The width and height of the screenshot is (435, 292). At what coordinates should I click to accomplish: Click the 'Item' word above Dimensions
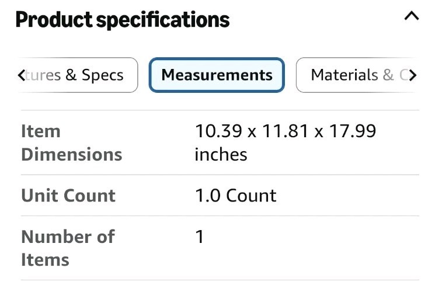(41, 131)
